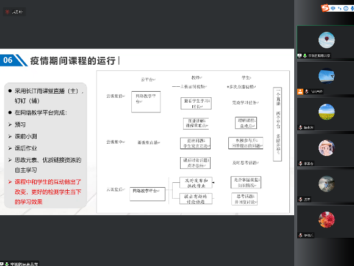This screenshot has height=266, width=354.
Task: Select the red flowers avatar participant
Action: (327, 220)
